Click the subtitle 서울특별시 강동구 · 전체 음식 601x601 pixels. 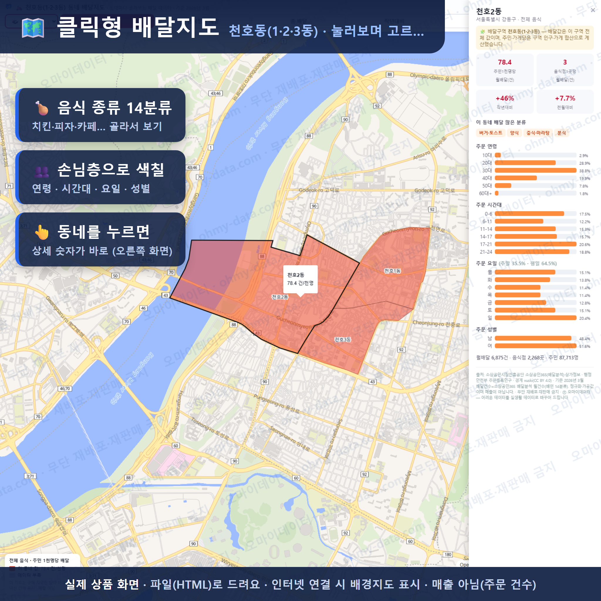point(509,19)
